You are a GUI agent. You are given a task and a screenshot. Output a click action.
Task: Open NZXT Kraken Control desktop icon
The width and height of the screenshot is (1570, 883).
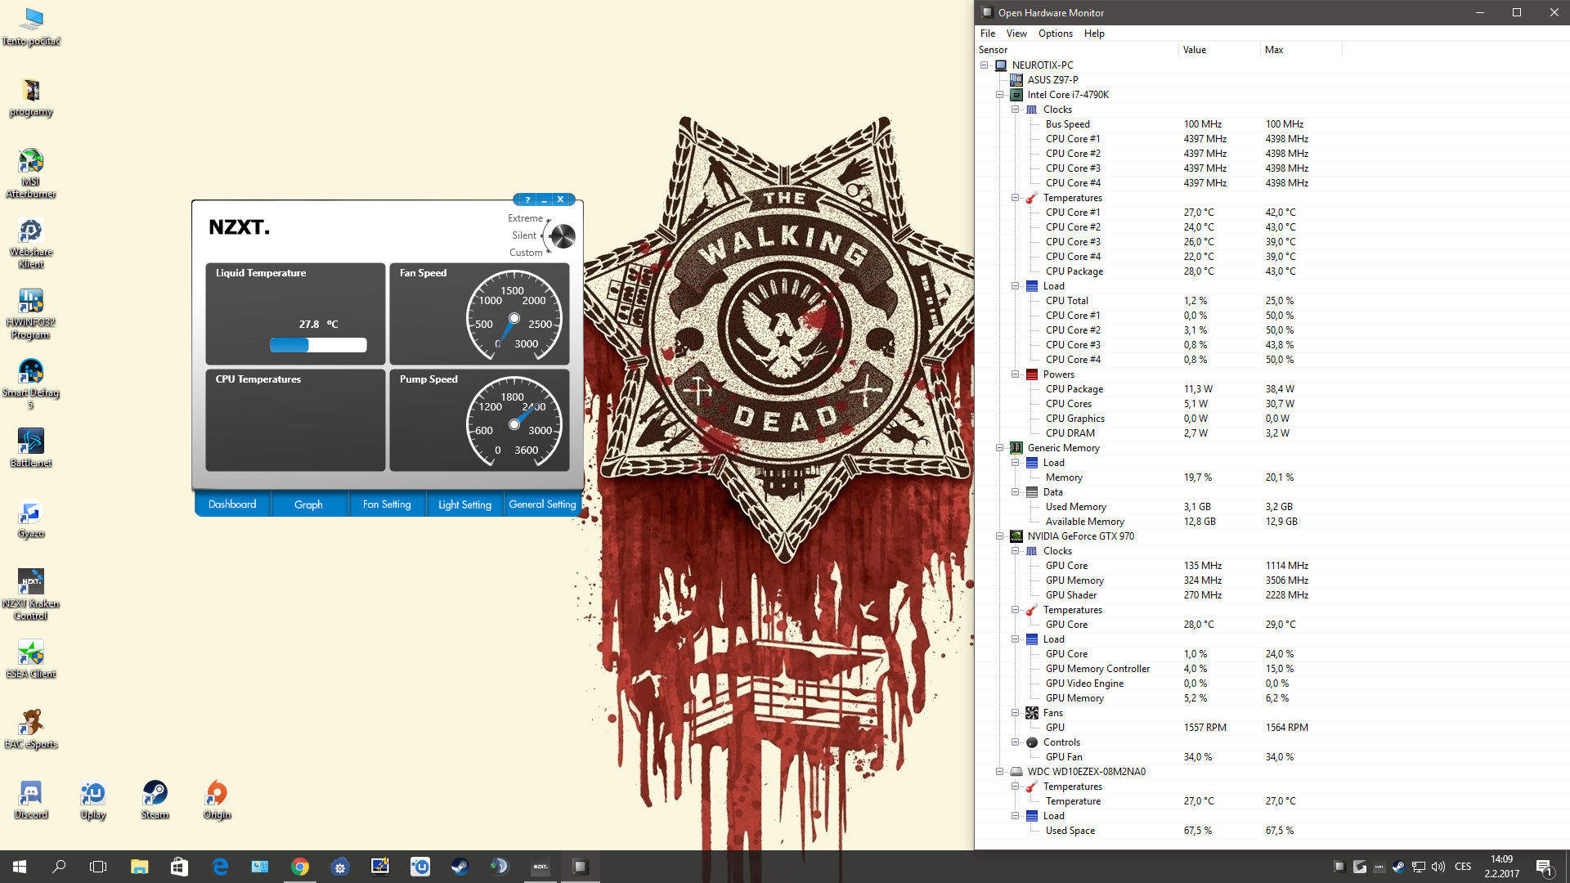coord(31,594)
